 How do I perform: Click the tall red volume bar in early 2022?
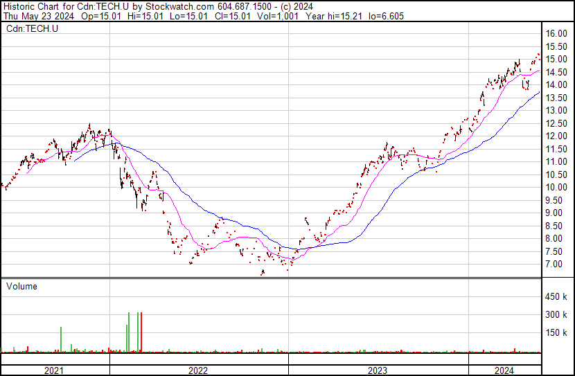point(141,332)
